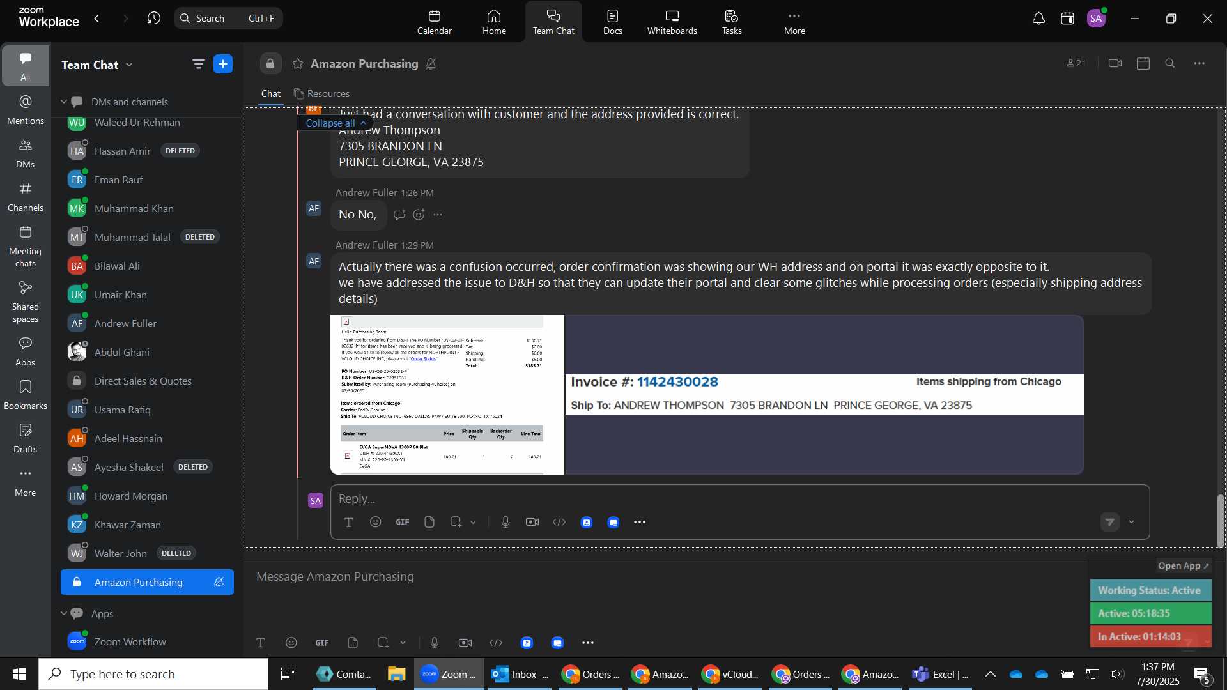Open Shared spaces in sidebar
This screenshot has width=1227, height=690.
click(x=26, y=302)
